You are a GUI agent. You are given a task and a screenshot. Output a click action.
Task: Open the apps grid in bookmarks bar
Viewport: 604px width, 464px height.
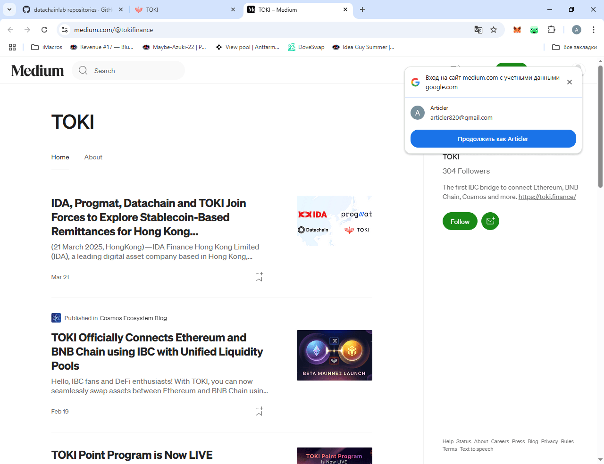click(12, 47)
